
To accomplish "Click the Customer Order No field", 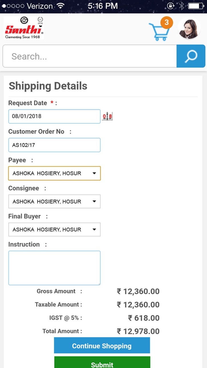I will [x=54, y=145].
